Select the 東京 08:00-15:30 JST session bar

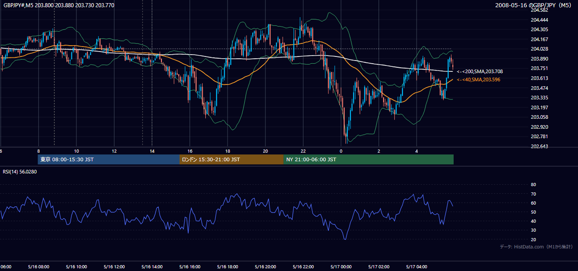coord(109,159)
